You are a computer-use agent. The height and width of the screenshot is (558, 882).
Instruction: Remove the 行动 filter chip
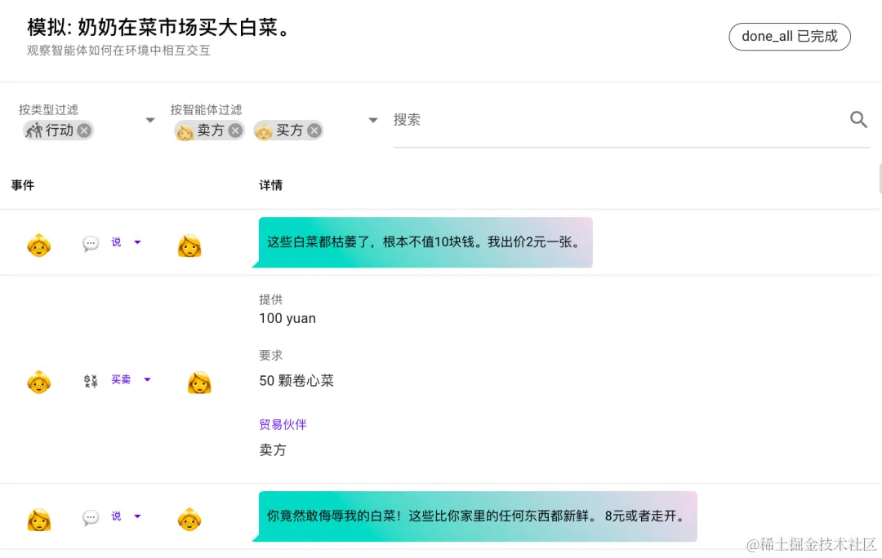click(x=84, y=130)
